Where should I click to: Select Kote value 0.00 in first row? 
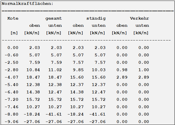pyautogui.click(x=13, y=48)
